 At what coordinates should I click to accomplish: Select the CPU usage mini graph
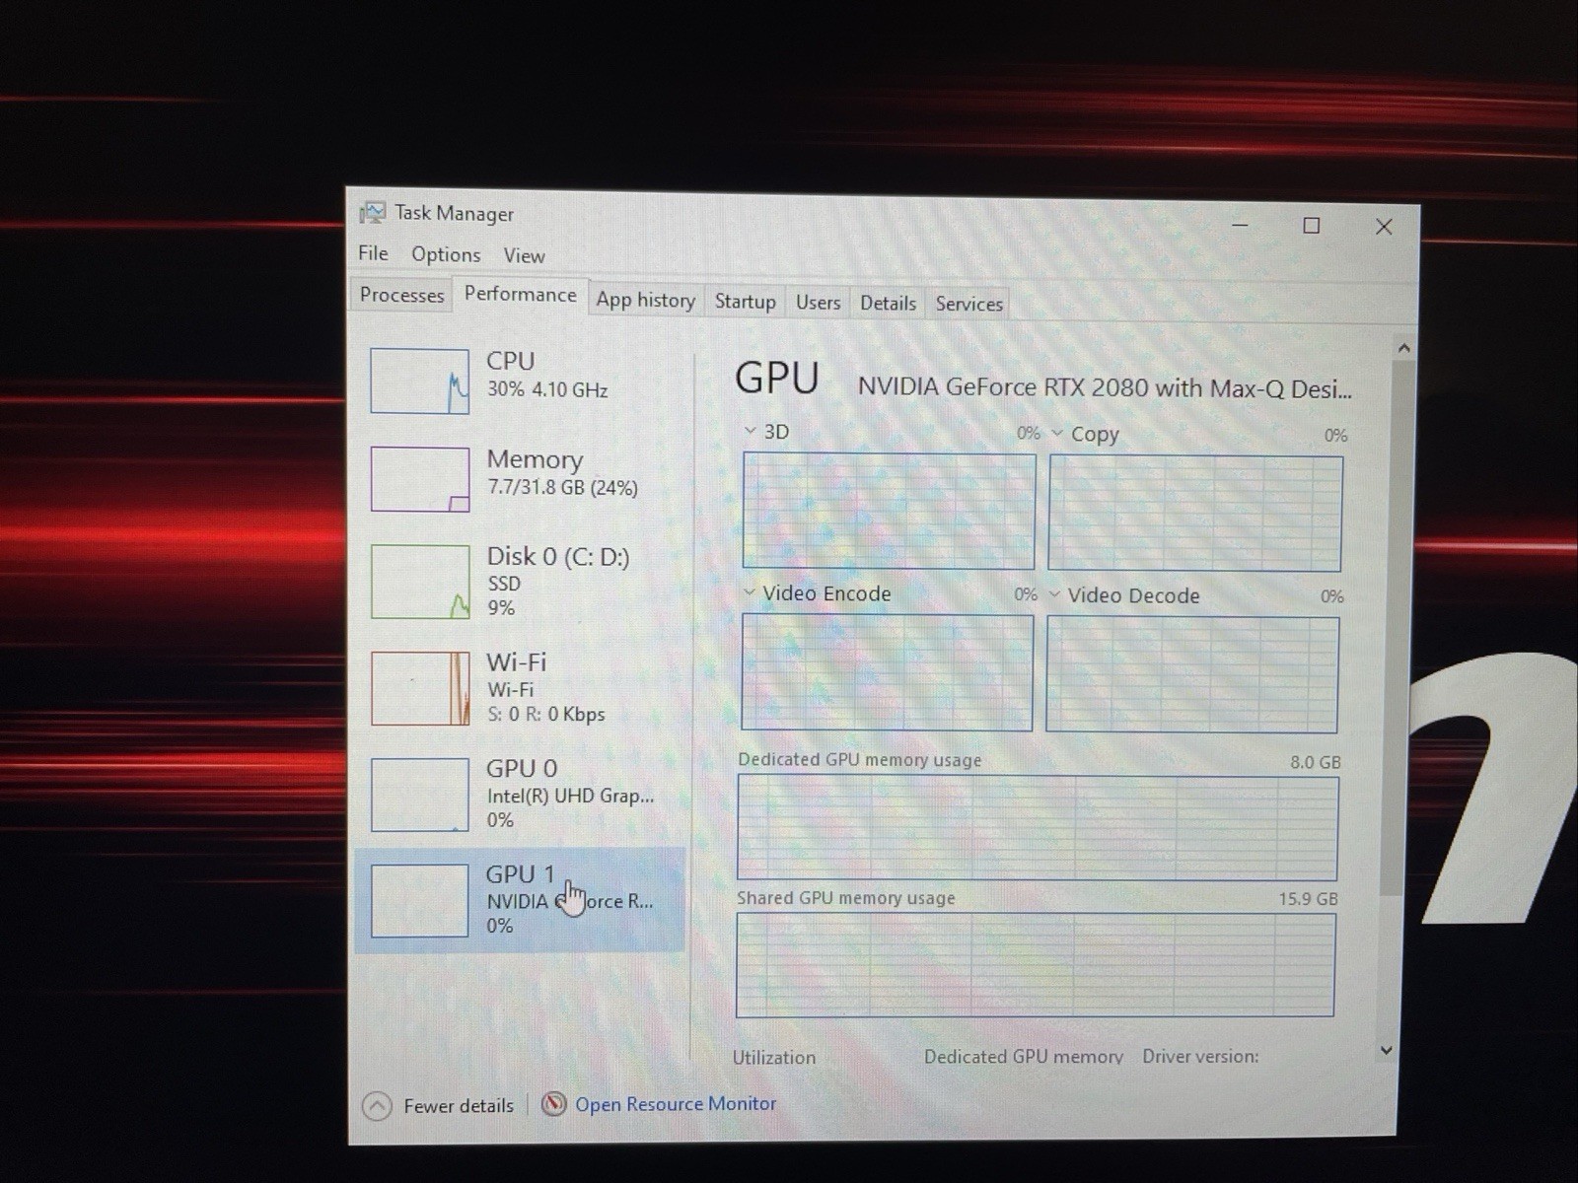pyautogui.click(x=419, y=382)
